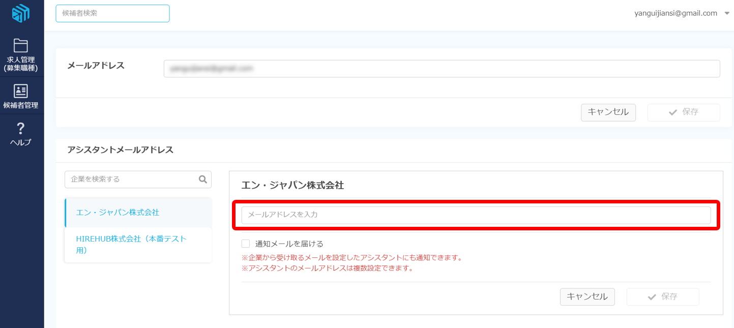Click the blurred メールアドレス input field
This screenshot has height=328, width=734.
pyautogui.click(x=442, y=69)
